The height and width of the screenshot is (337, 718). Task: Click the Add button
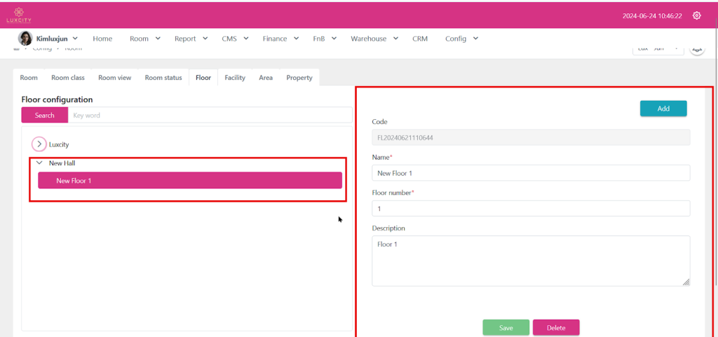(663, 109)
